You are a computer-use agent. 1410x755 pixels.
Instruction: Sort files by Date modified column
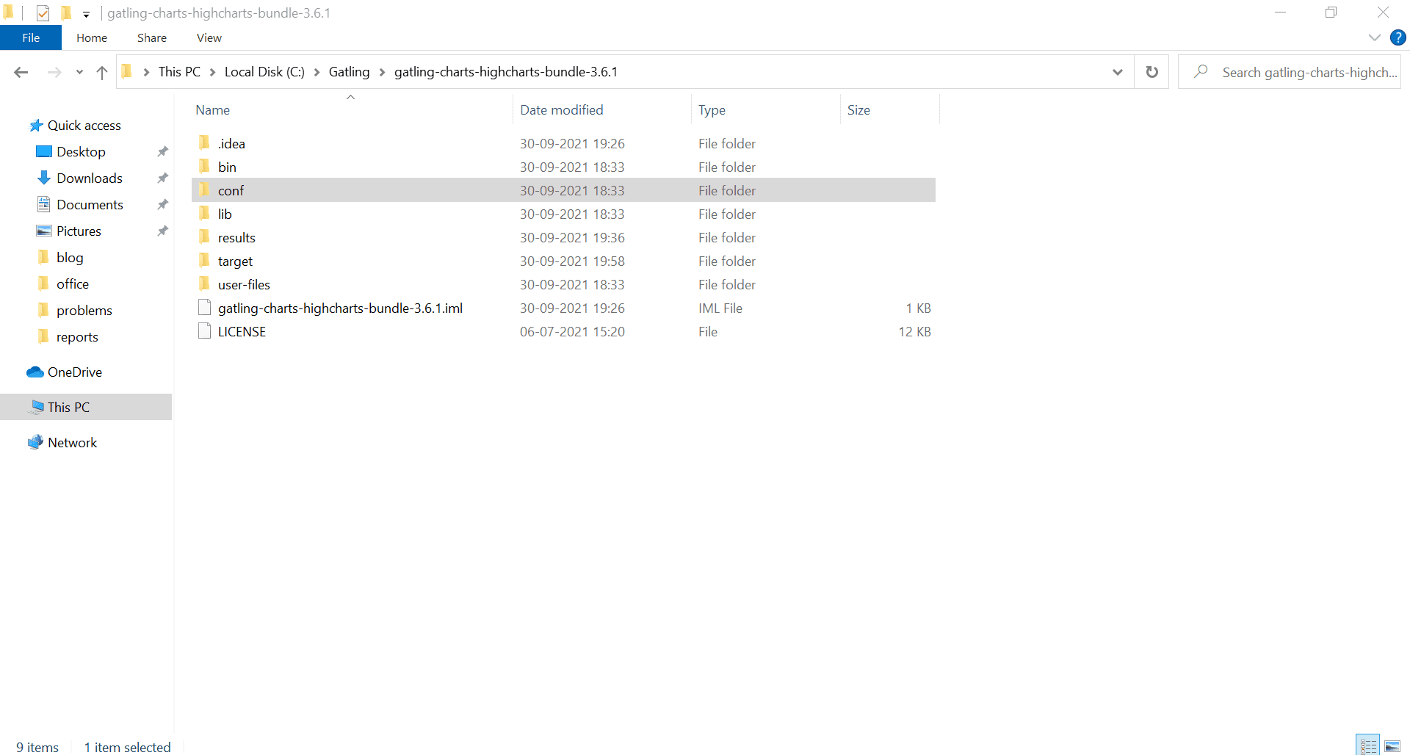point(561,110)
